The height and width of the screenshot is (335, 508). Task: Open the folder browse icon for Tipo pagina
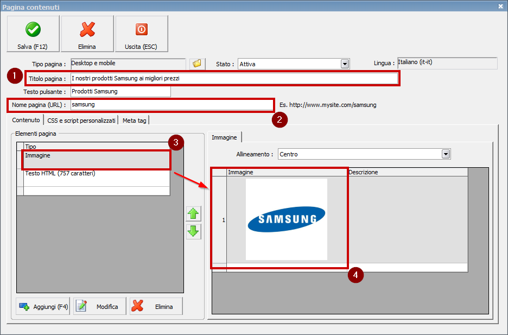(197, 64)
